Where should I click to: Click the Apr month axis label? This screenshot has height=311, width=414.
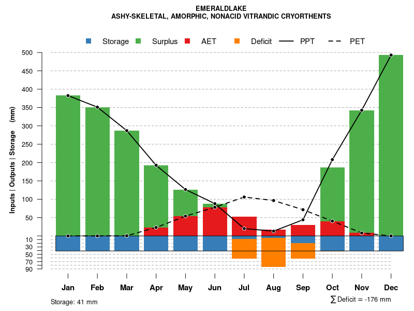[x=156, y=288]
